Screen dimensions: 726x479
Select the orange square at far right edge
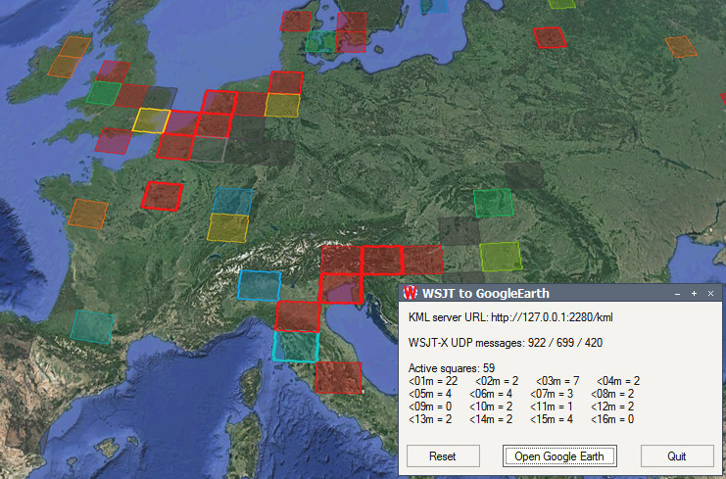click(681, 47)
